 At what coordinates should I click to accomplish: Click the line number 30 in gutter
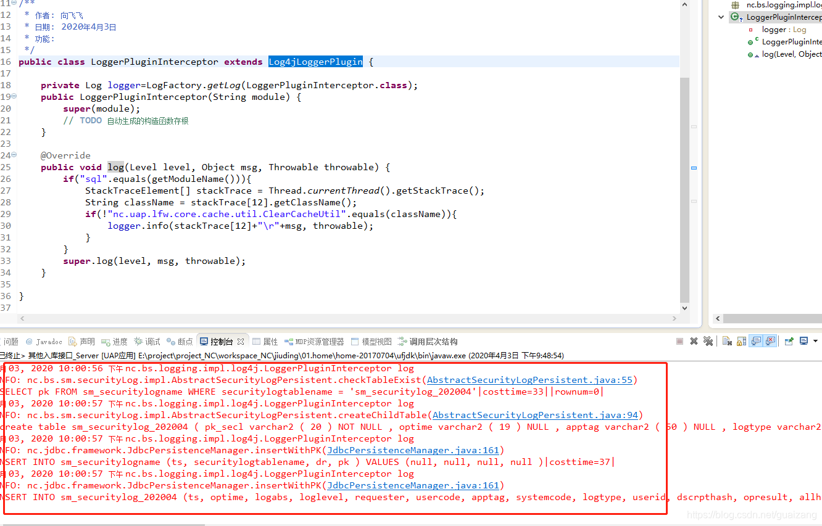[6, 226]
